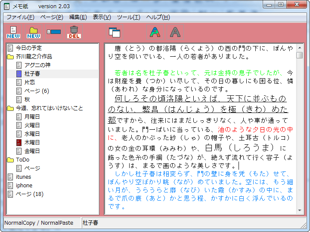Open the 月曜日 page
Viewport: 310px width, 232px height.
point(32,117)
